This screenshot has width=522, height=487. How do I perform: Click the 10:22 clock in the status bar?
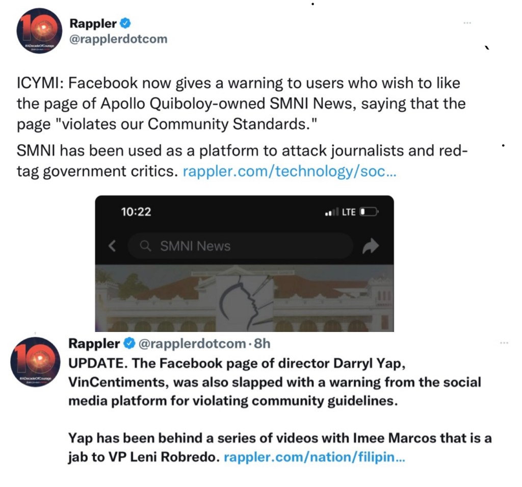[136, 212]
